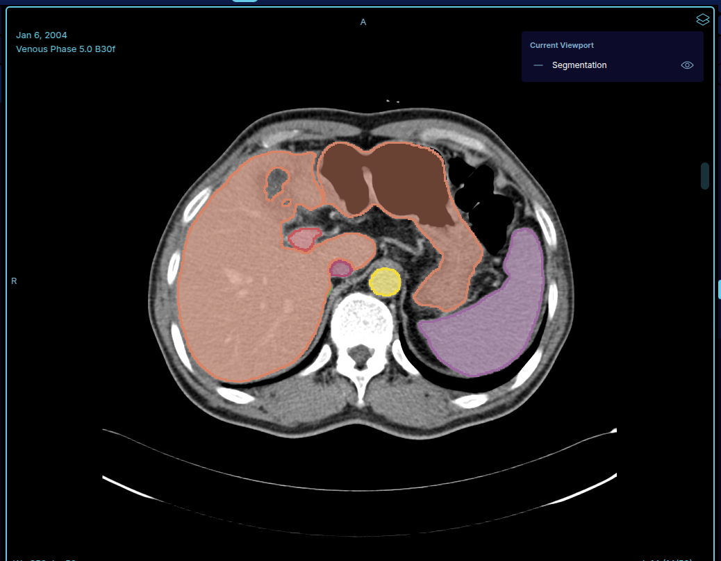Click the dark lesion inside the liver

277,183
